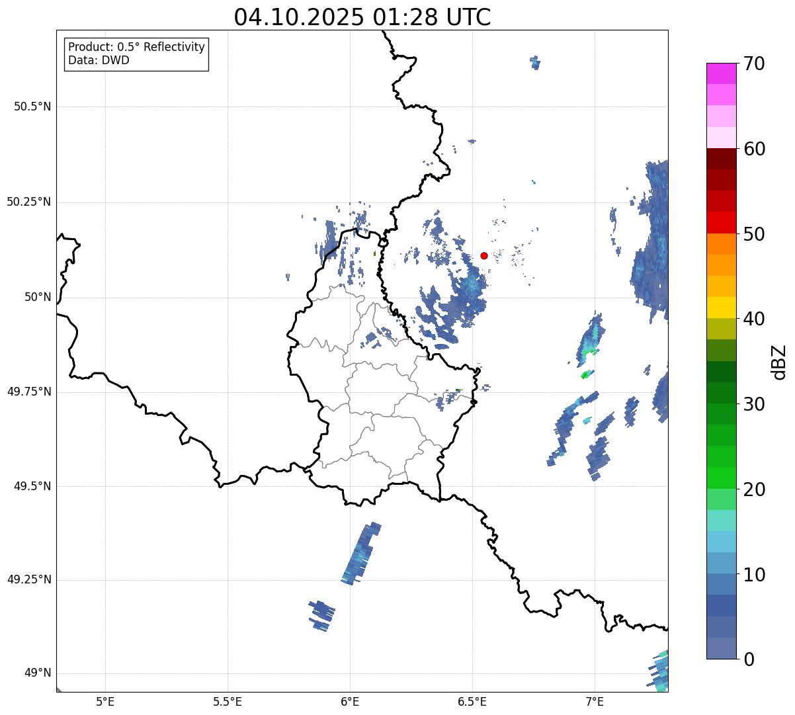
Task: Click the magenta top colorbar segment
Action: (x=722, y=73)
